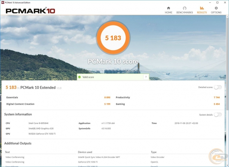229x167 pixels.
Task: Toggle the Detailed scores switch
Action: (x=218, y=87)
